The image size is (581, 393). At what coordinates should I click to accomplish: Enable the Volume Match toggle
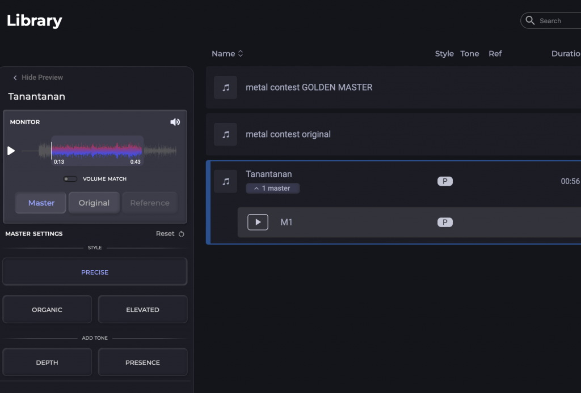(x=70, y=178)
